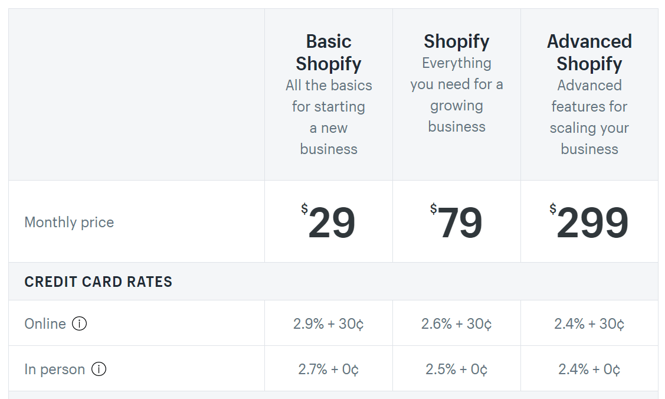The width and height of the screenshot is (665, 399).
Task: Click the Online rate row label
Action: point(45,323)
